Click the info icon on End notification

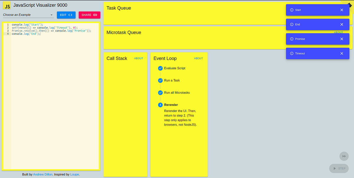click(x=292, y=24)
